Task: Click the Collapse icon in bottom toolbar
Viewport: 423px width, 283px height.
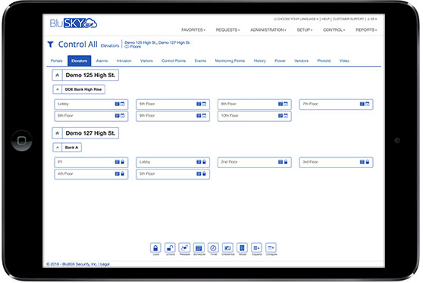Action: tap(271, 247)
